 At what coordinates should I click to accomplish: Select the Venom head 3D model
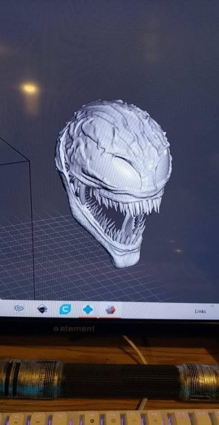[113, 183]
